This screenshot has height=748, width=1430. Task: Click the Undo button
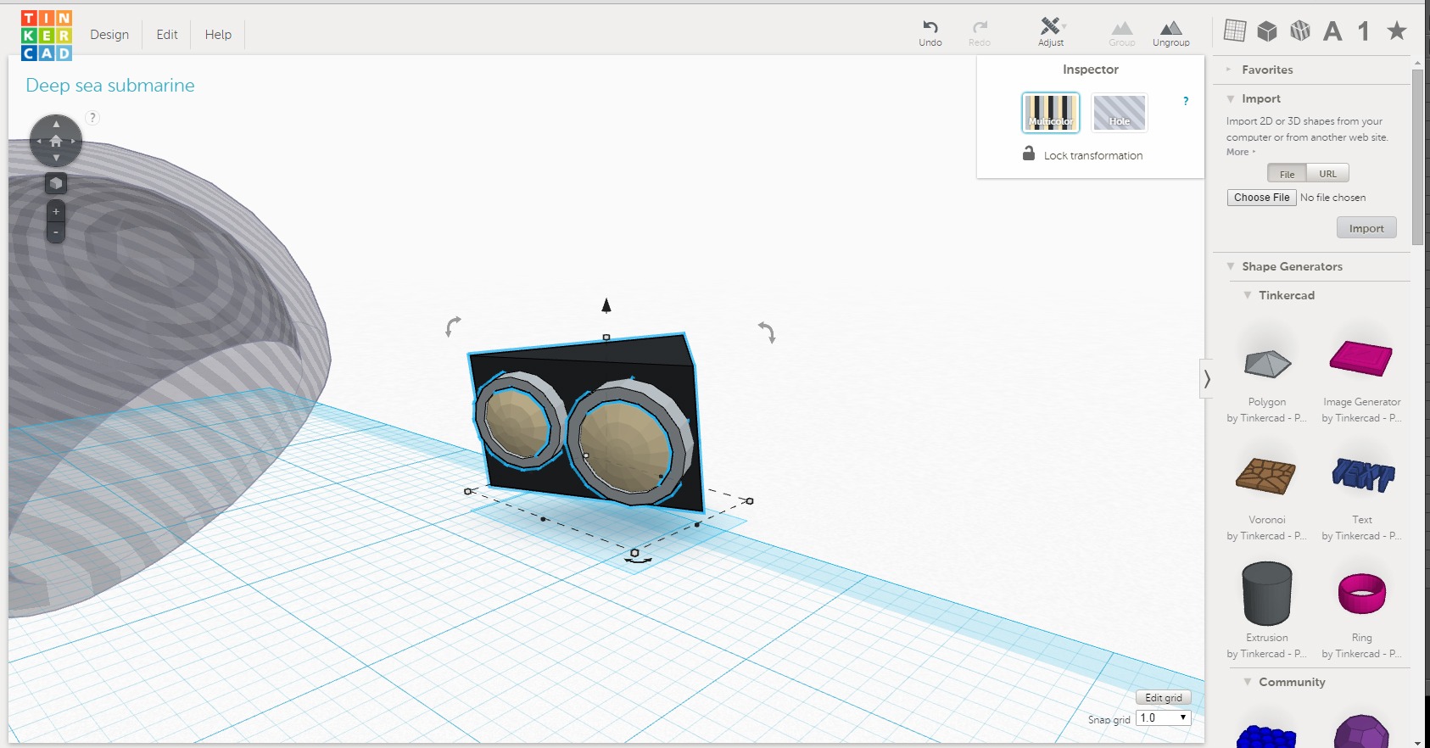[930, 33]
